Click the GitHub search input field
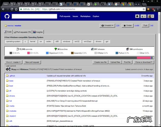 (x=34, y=16)
